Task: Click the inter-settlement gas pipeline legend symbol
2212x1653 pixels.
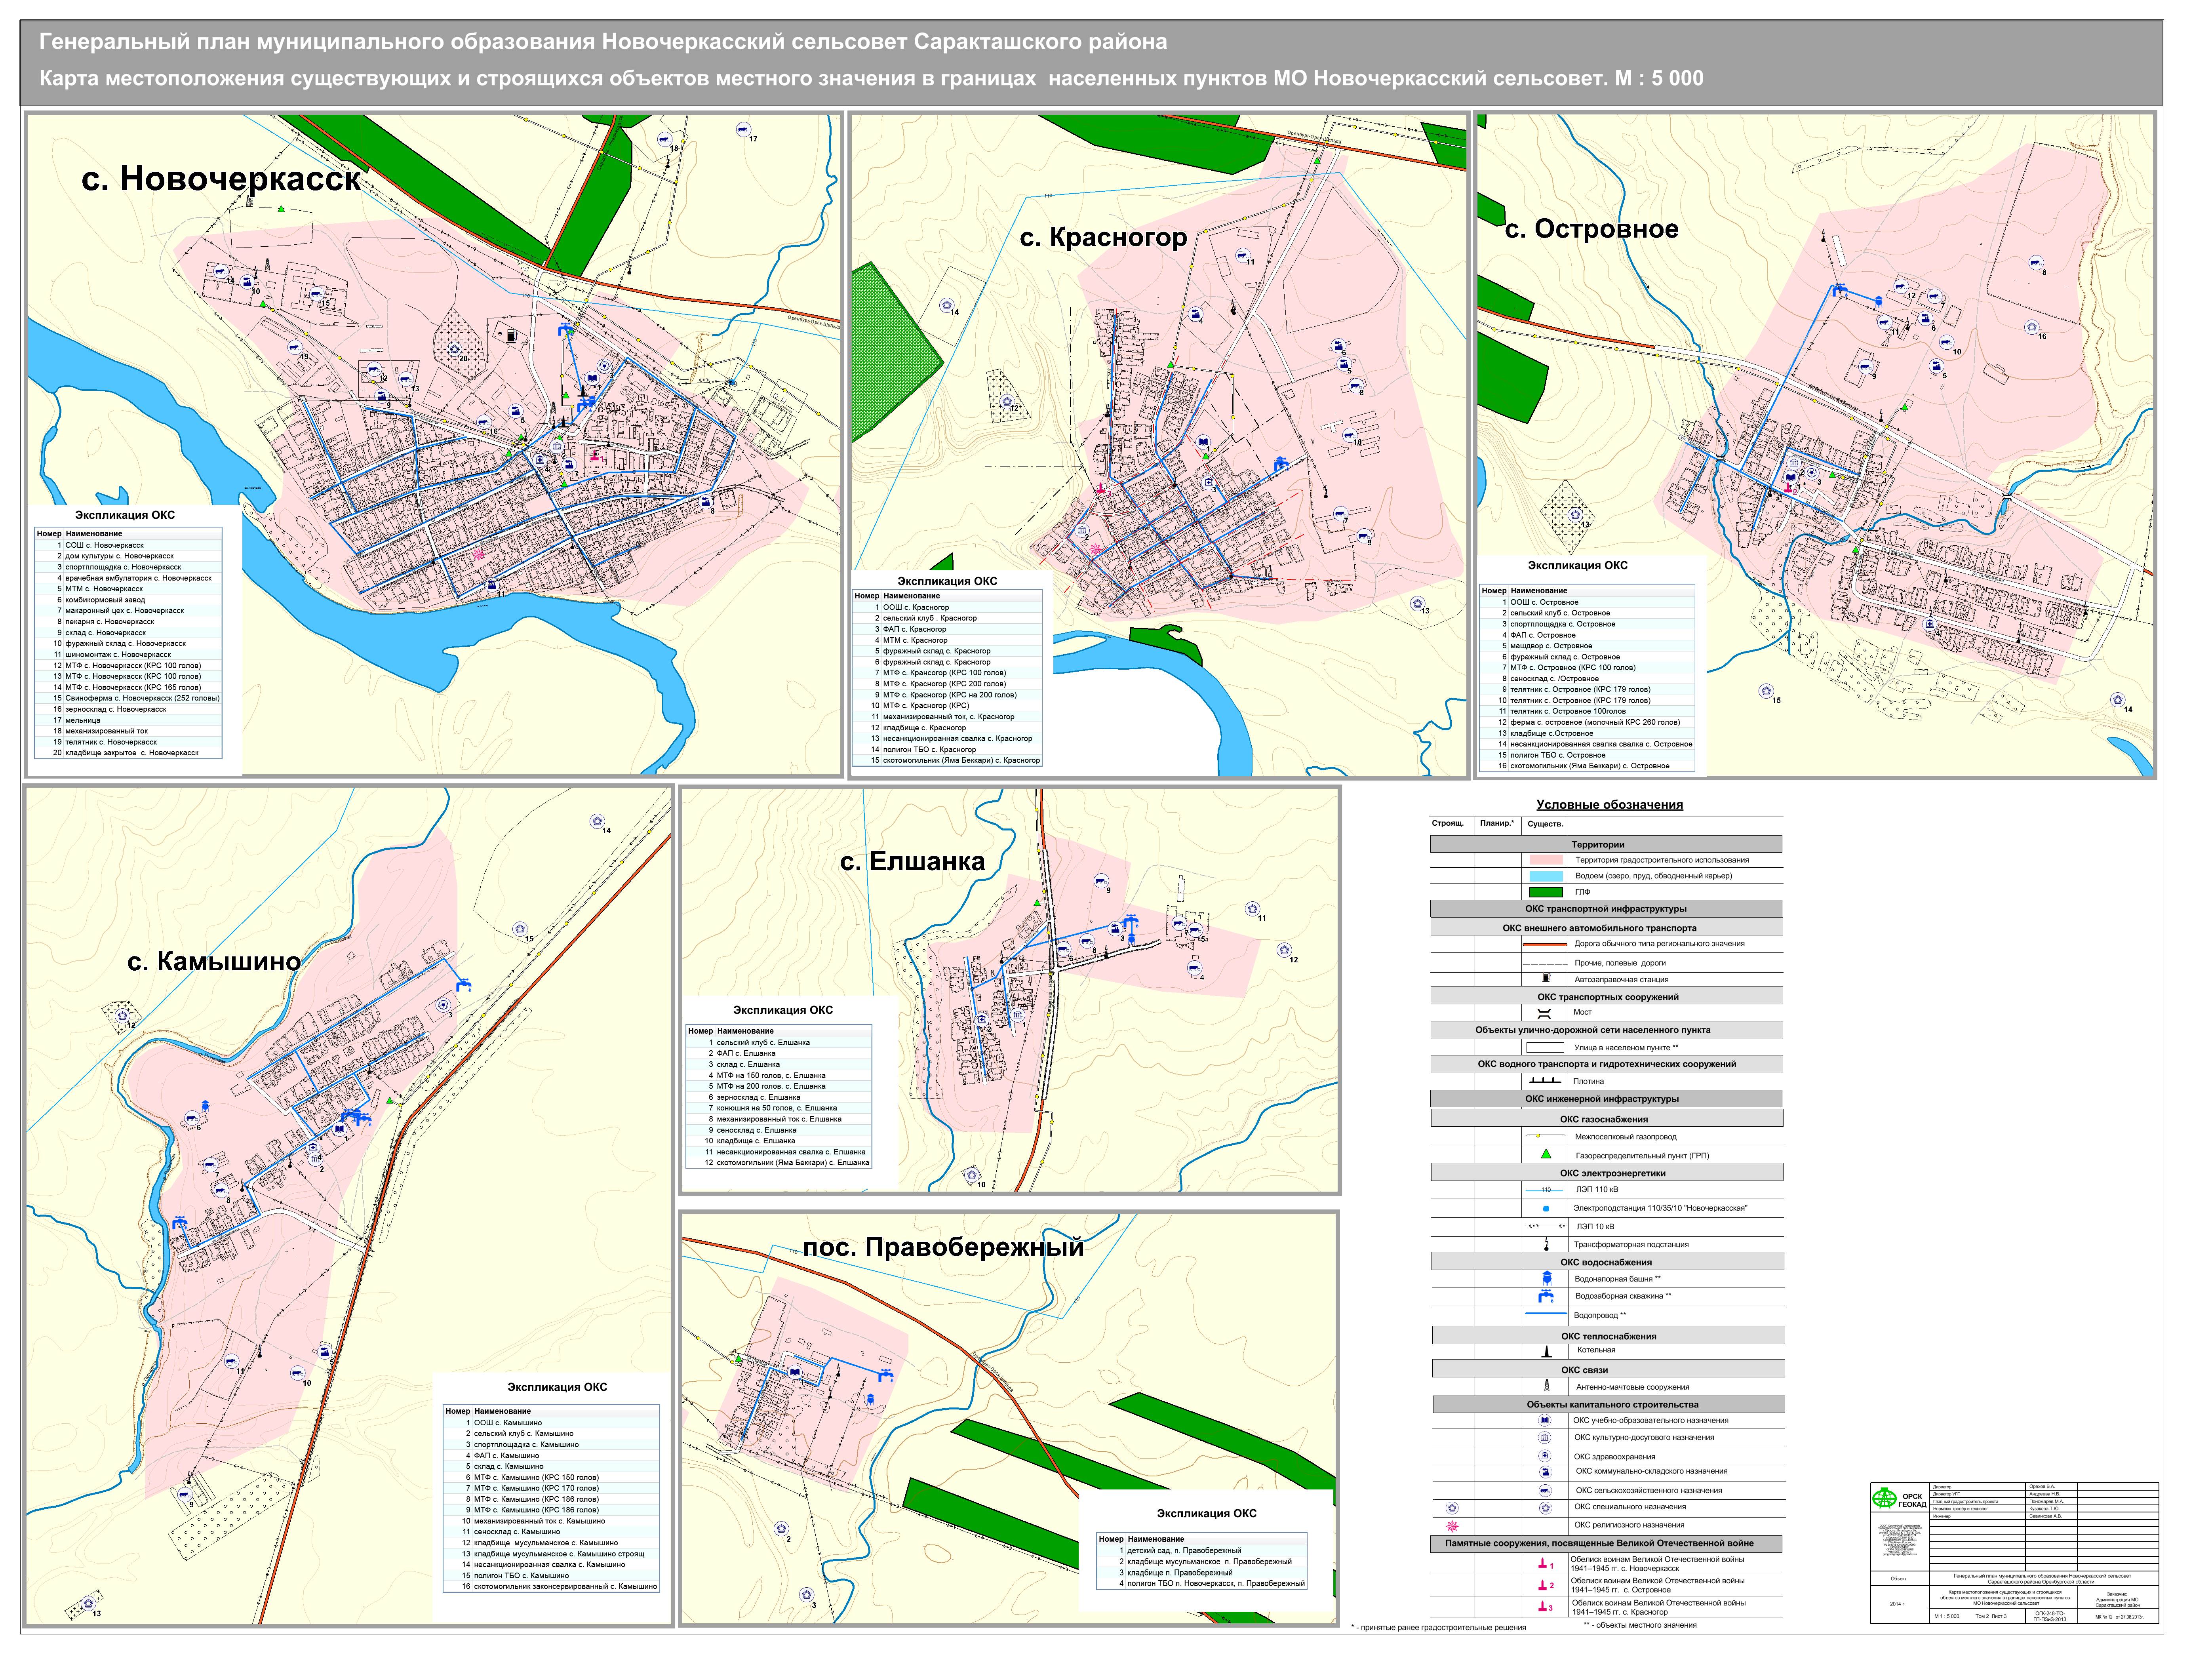Action: click(1545, 1136)
